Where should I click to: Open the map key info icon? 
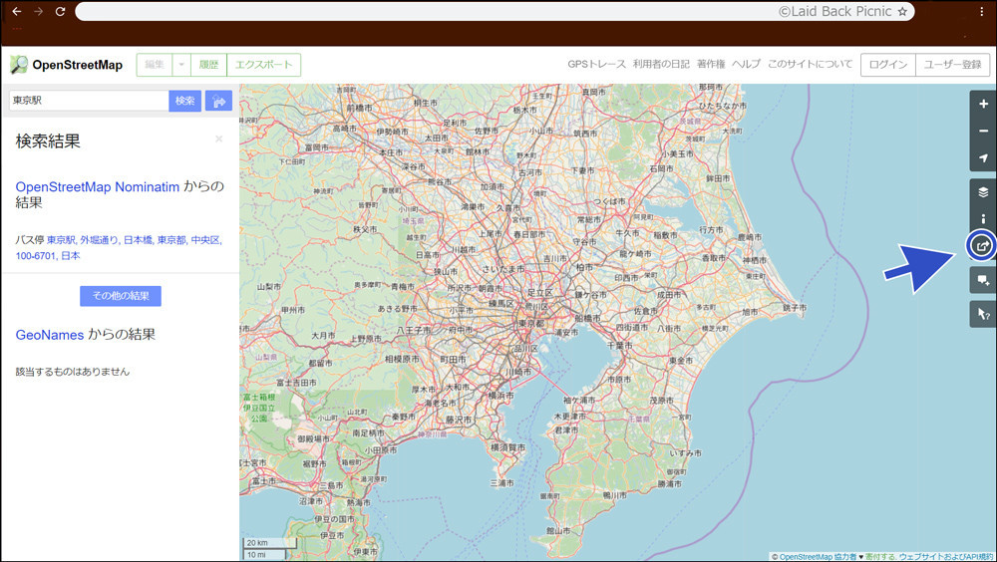click(983, 218)
